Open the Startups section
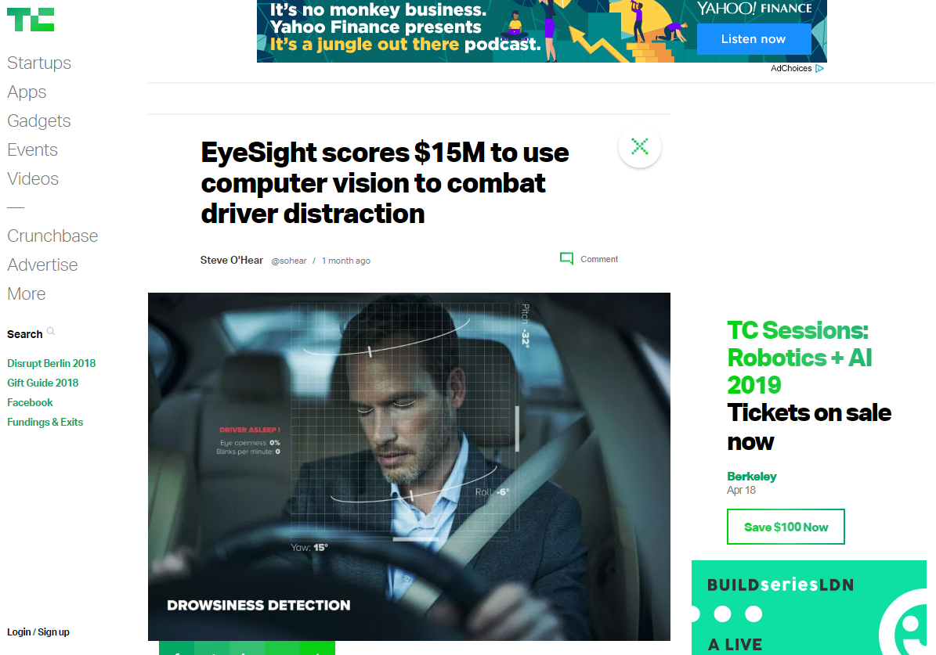Viewport: 936px width, 655px height. pos(39,63)
